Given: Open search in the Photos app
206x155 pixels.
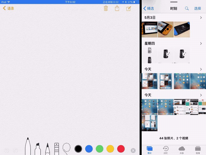Looking at the screenshot, I should pyautogui.click(x=187, y=8).
